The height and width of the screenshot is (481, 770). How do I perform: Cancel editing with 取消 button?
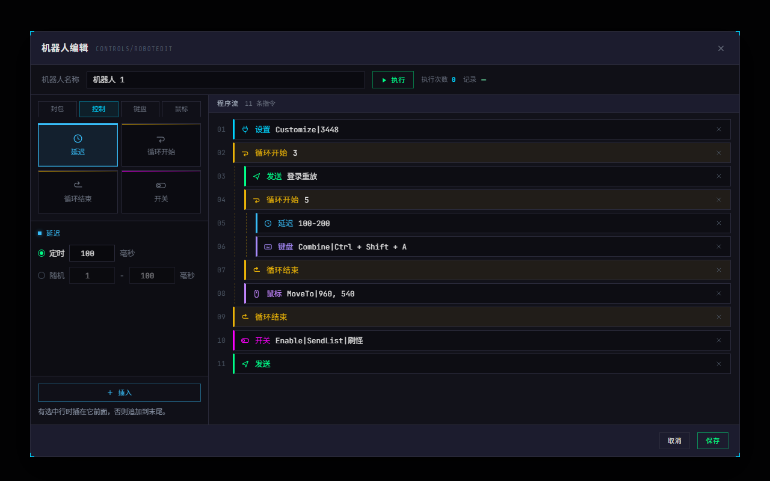674,441
